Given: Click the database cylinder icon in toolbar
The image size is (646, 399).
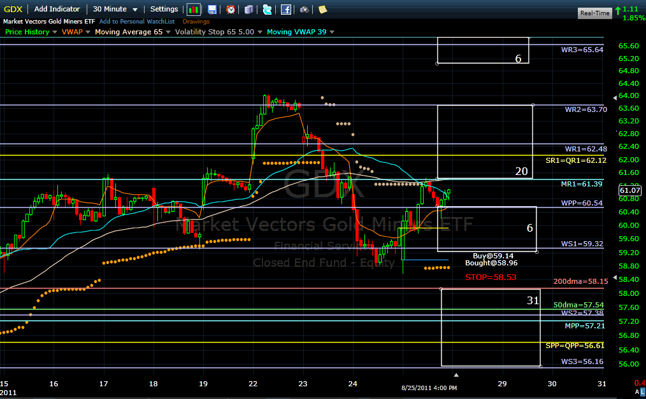Looking at the screenshot, I should (x=249, y=10).
